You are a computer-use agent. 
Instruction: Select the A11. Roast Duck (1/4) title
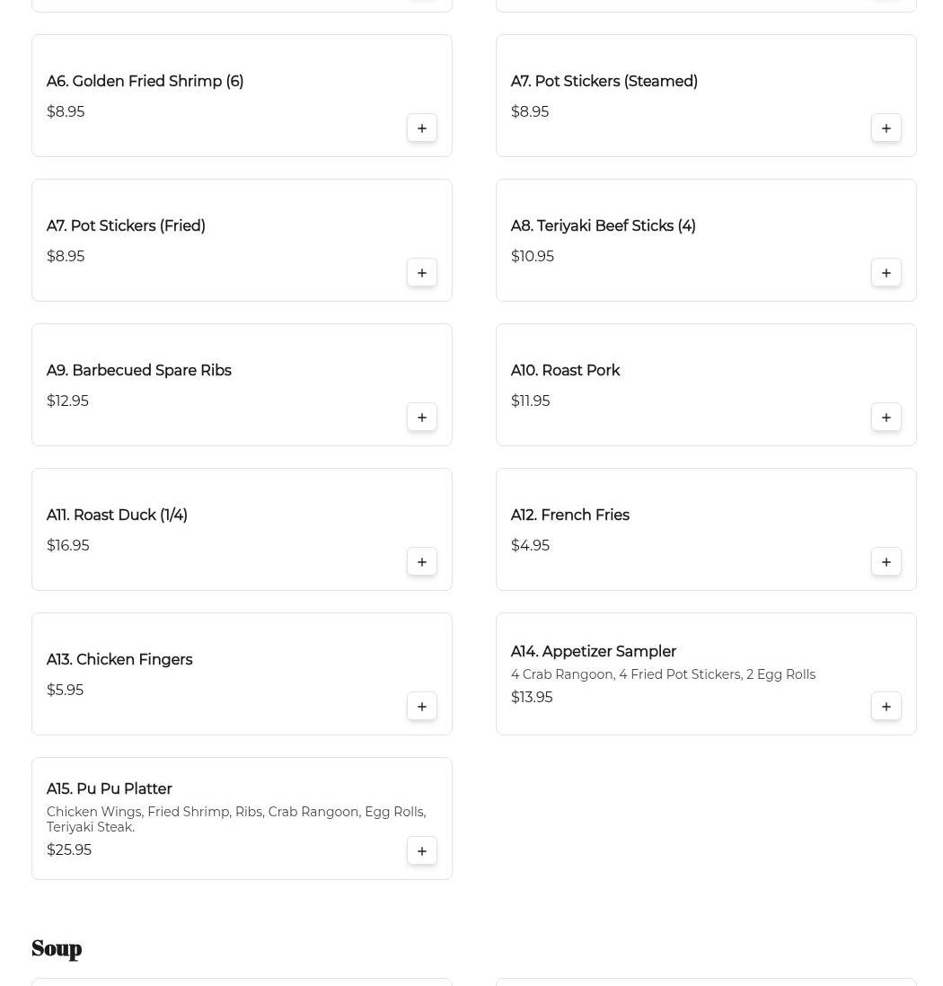(117, 515)
